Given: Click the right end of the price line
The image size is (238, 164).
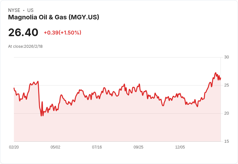Looking at the screenshot, I should coord(221,78).
